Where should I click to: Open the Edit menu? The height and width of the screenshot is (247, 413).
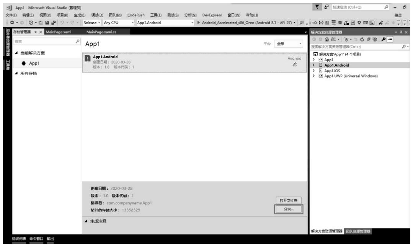pos(28,15)
